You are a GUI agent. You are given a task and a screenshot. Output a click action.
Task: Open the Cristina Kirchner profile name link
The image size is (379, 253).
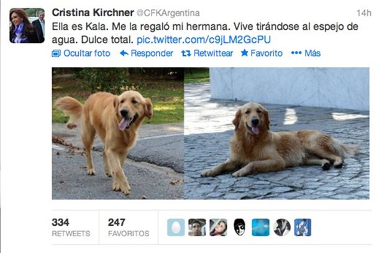point(93,13)
